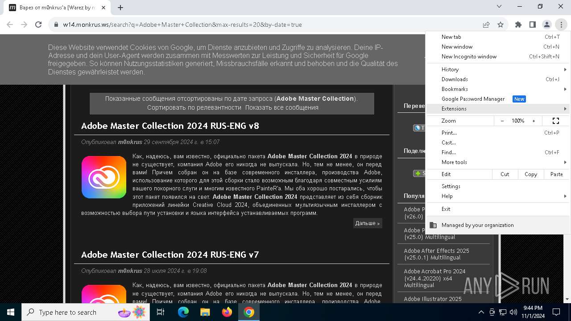Click the tab search chevron
Viewport: 571px width, 321px height.
[500, 7]
